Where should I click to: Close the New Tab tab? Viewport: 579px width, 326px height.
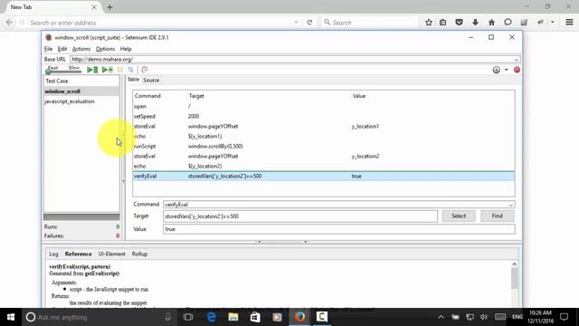[94, 7]
